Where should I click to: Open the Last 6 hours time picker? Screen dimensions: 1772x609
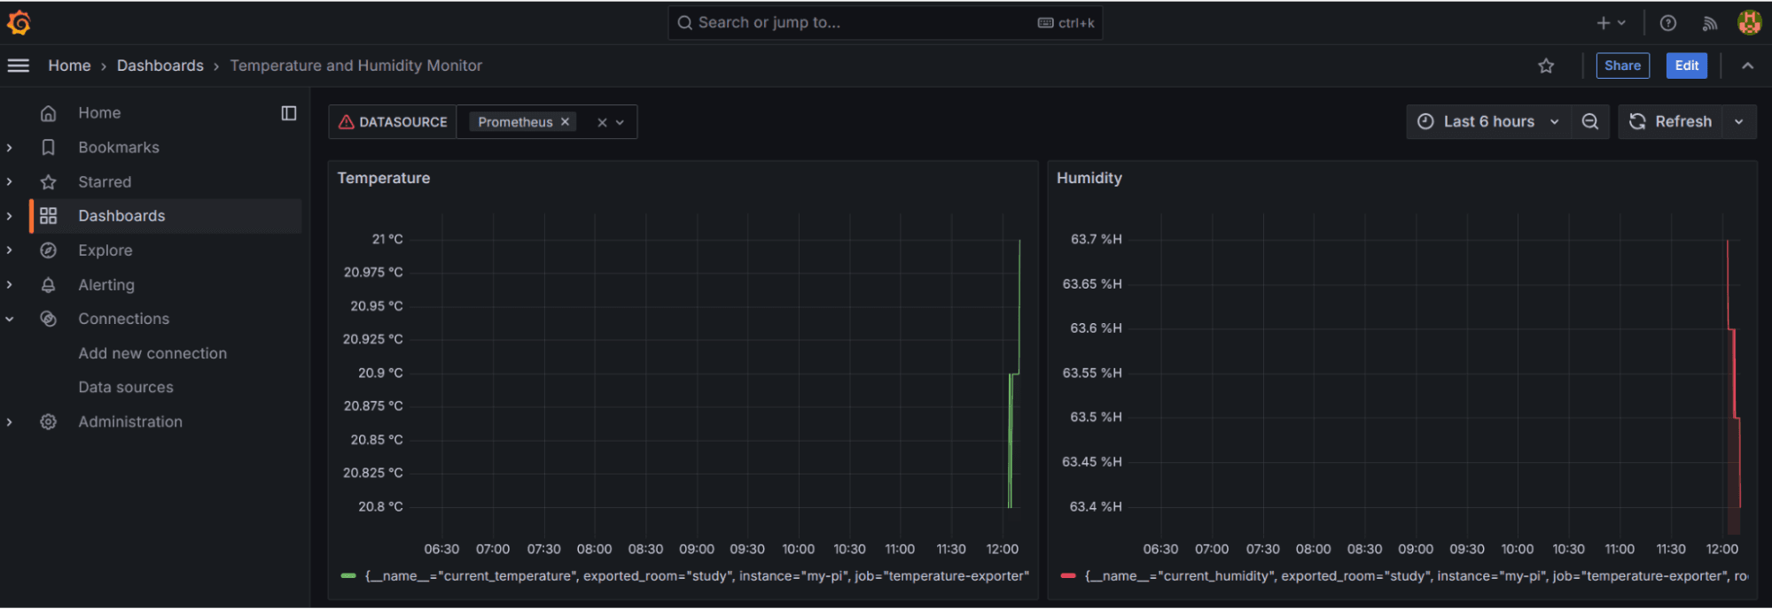pyautogui.click(x=1488, y=121)
